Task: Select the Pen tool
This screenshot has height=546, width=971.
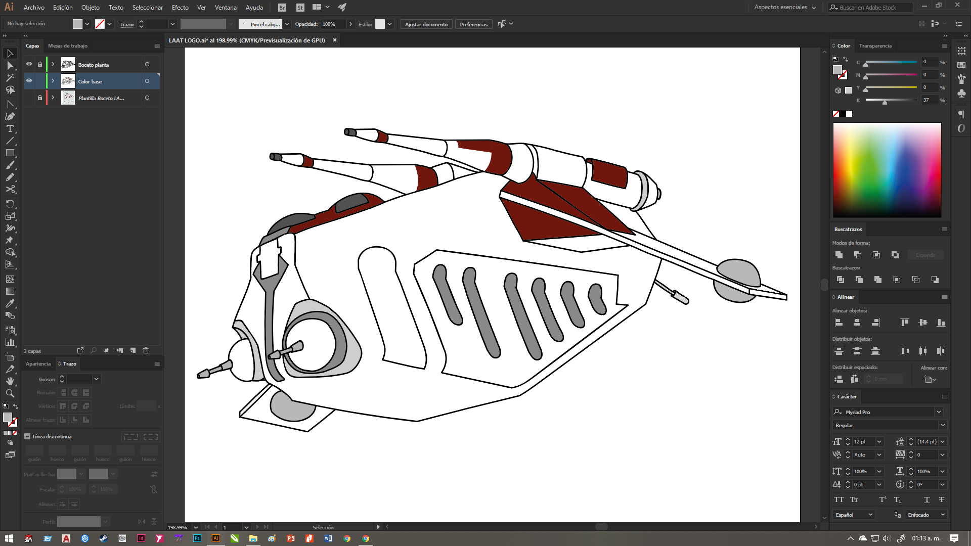Action: (10, 116)
